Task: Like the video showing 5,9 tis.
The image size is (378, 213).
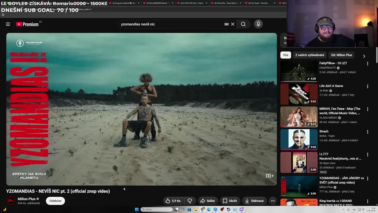Action: (x=173, y=201)
